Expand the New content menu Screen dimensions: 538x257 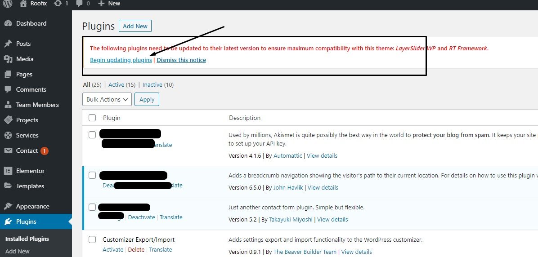point(109,3)
